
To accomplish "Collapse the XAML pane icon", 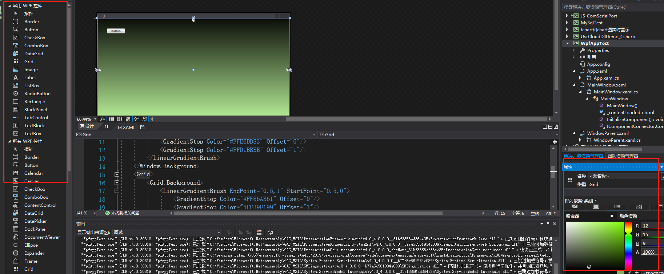I will [x=556, y=127].
